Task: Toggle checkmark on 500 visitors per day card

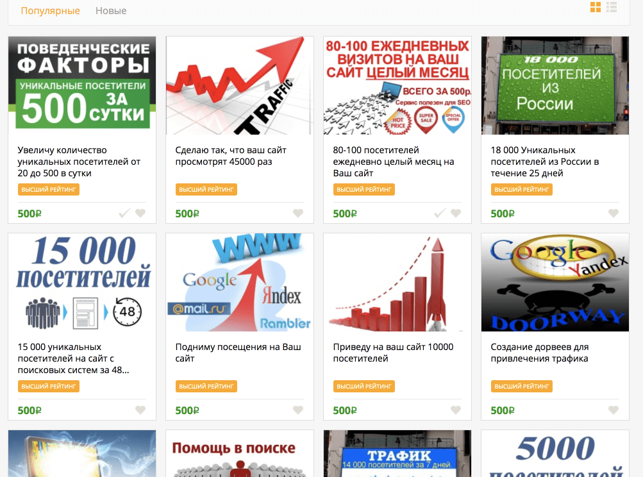Action: 124,213
